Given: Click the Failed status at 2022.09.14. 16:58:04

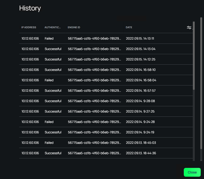Looking at the screenshot, I should [49, 80].
